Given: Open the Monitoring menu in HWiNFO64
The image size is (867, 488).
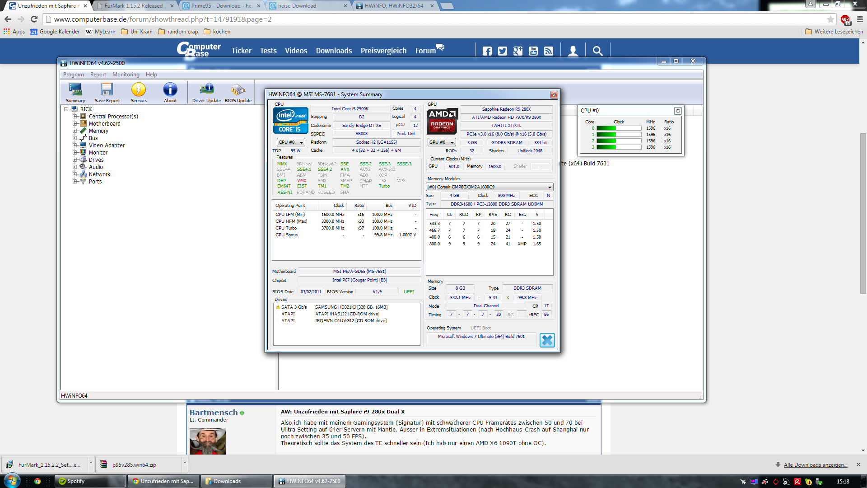Looking at the screenshot, I should (x=126, y=75).
